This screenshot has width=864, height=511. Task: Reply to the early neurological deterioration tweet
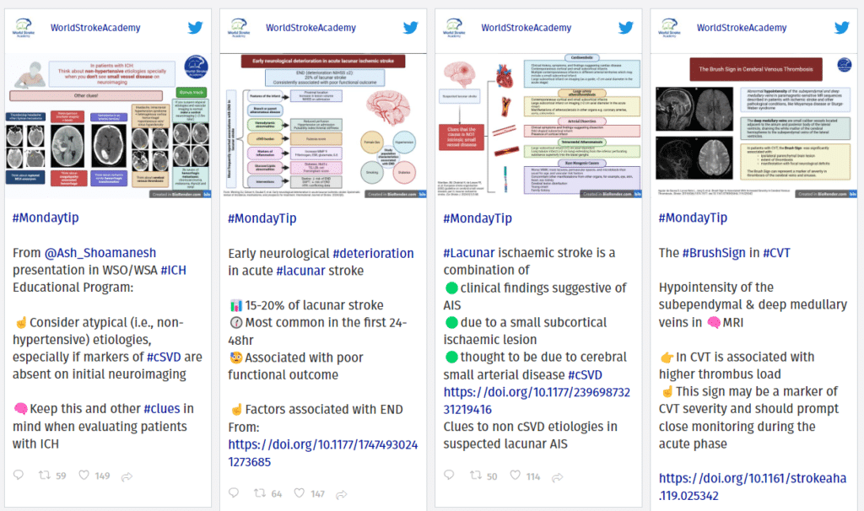234,493
